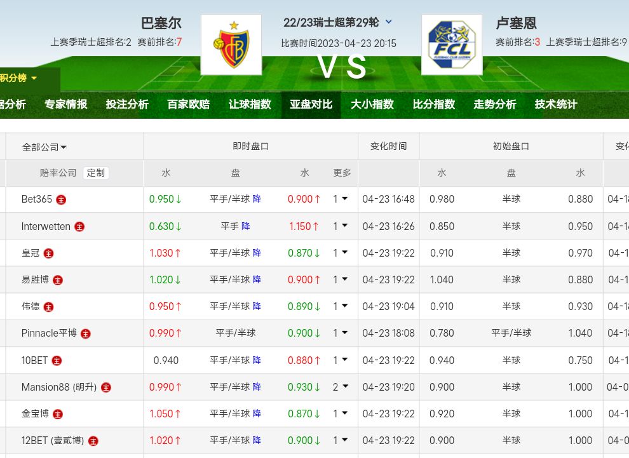Open the 巴塞尔 team name link
Screen dimensions: 629x458
(161, 24)
